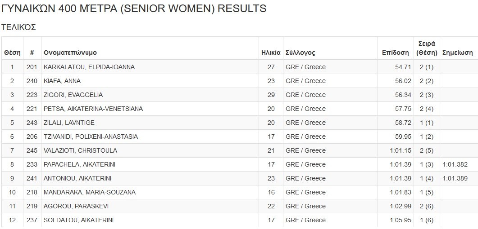Click the 54.71 winning time cell
This screenshot has width=478, height=229.
click(x=403, y=67)
